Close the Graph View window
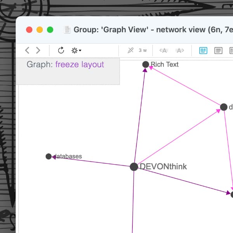The width and height of the screenshot is (233, 233). [29, 30]
